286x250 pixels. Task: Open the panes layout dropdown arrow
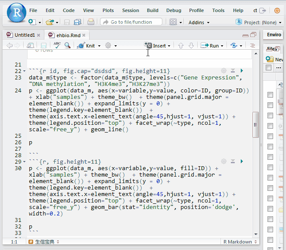coord(180,23)
